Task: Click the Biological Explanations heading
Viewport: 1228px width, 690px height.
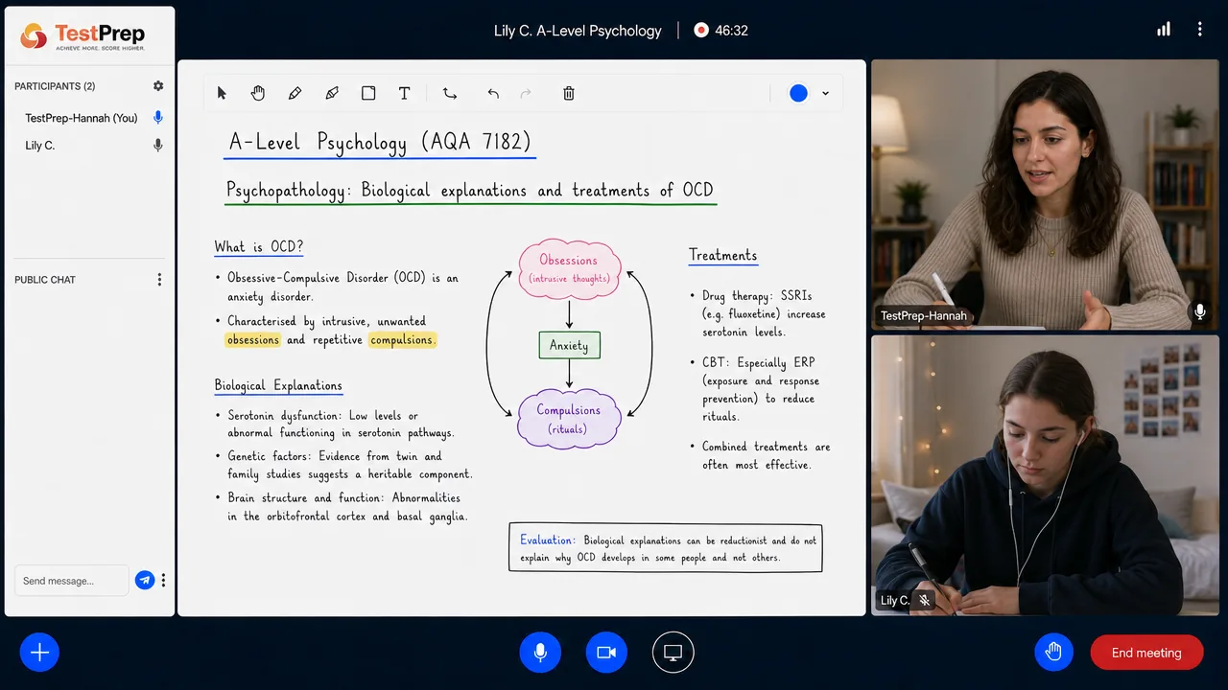Action: tap(278, 386)
